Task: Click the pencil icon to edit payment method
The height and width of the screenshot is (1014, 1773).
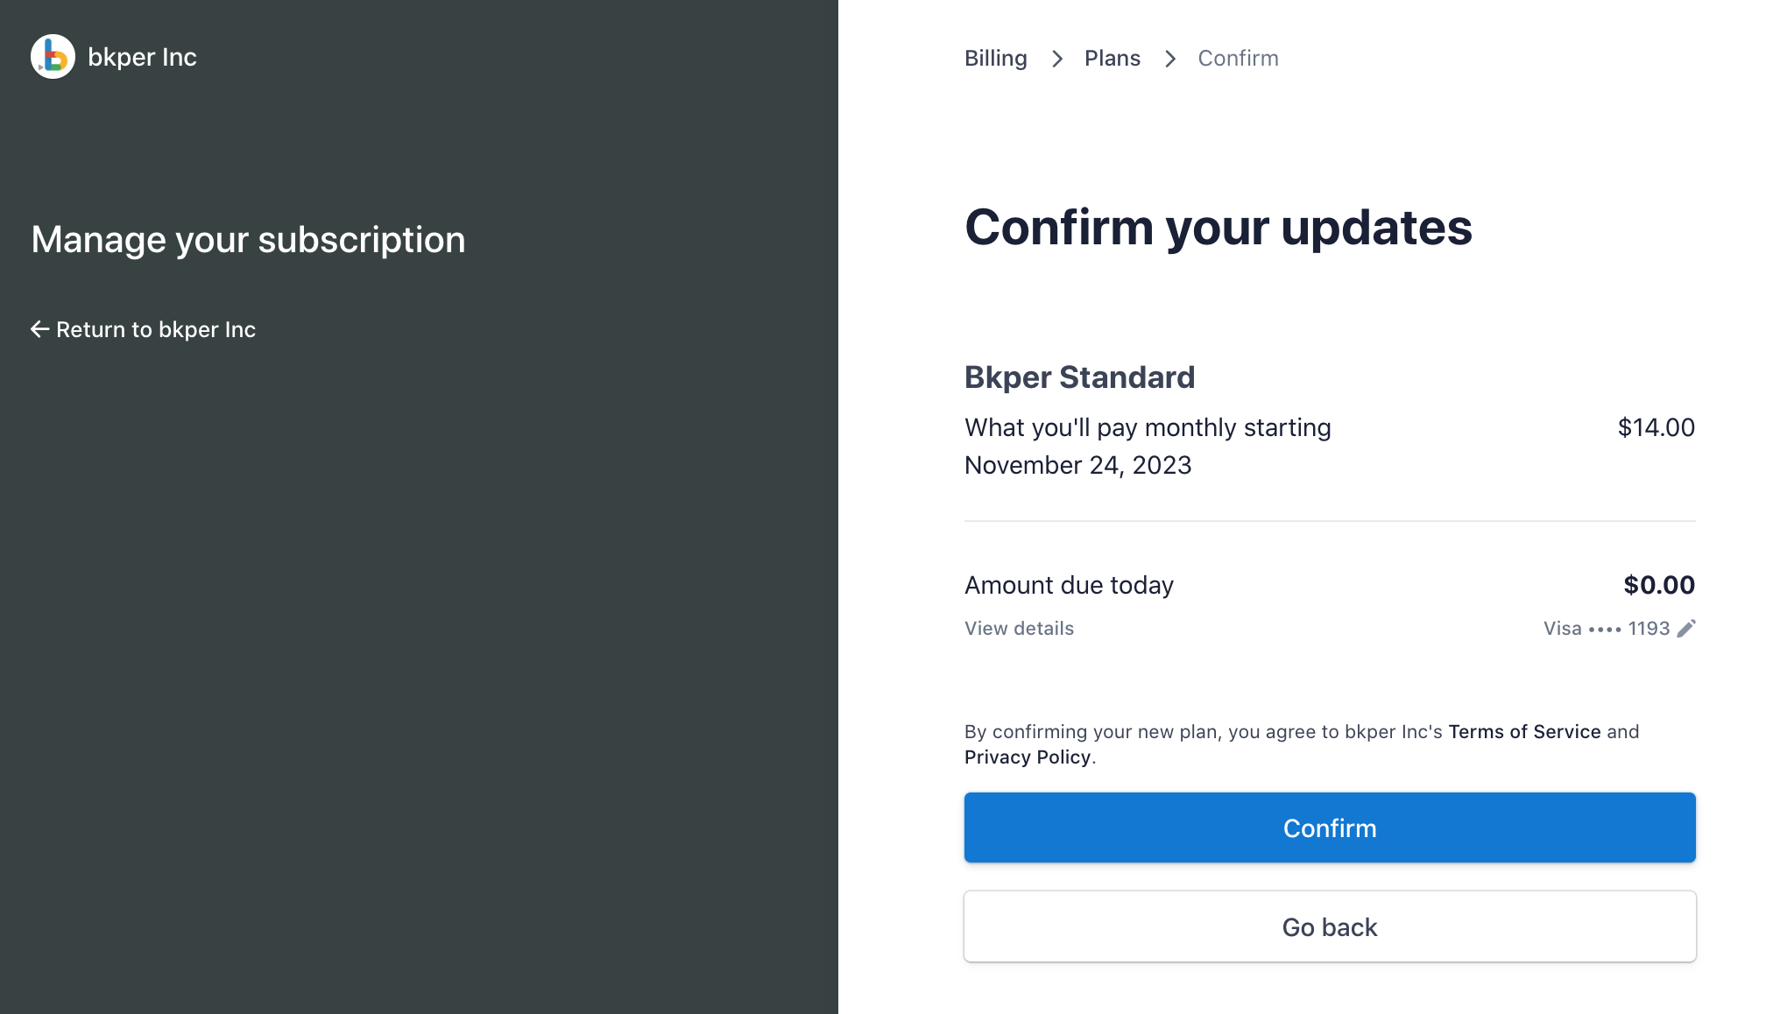Action: [x=1686, y=628]
